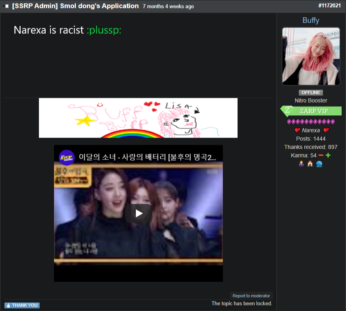
Task: View Buffy's avatar picture
Action: pyautogui.click(x=311, y=56)
